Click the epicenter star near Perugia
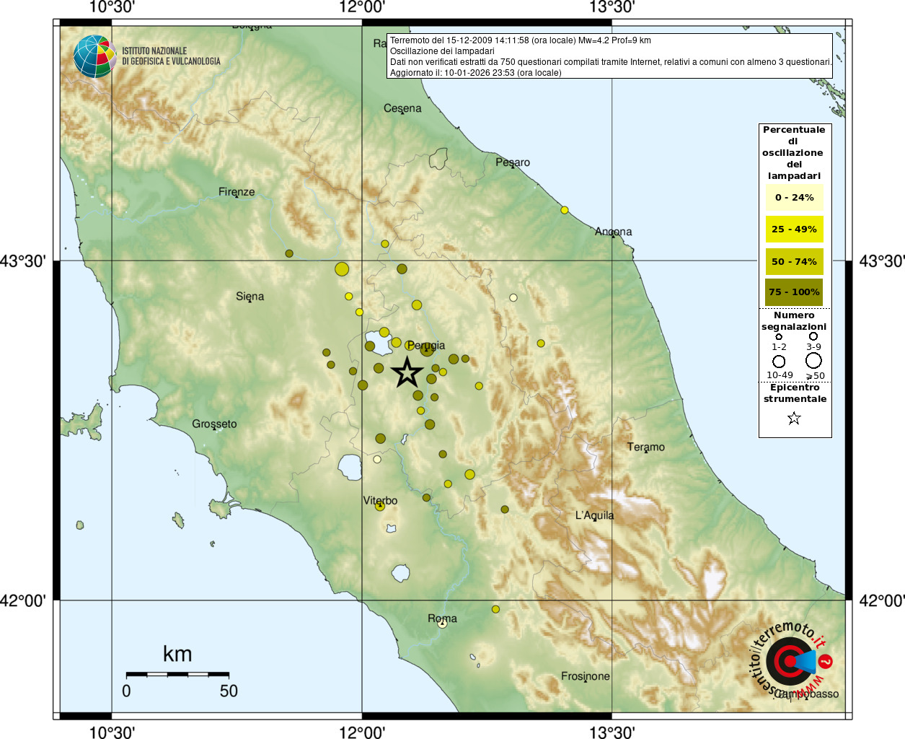Viewport: 905px width, 739px height. [407, 373]
